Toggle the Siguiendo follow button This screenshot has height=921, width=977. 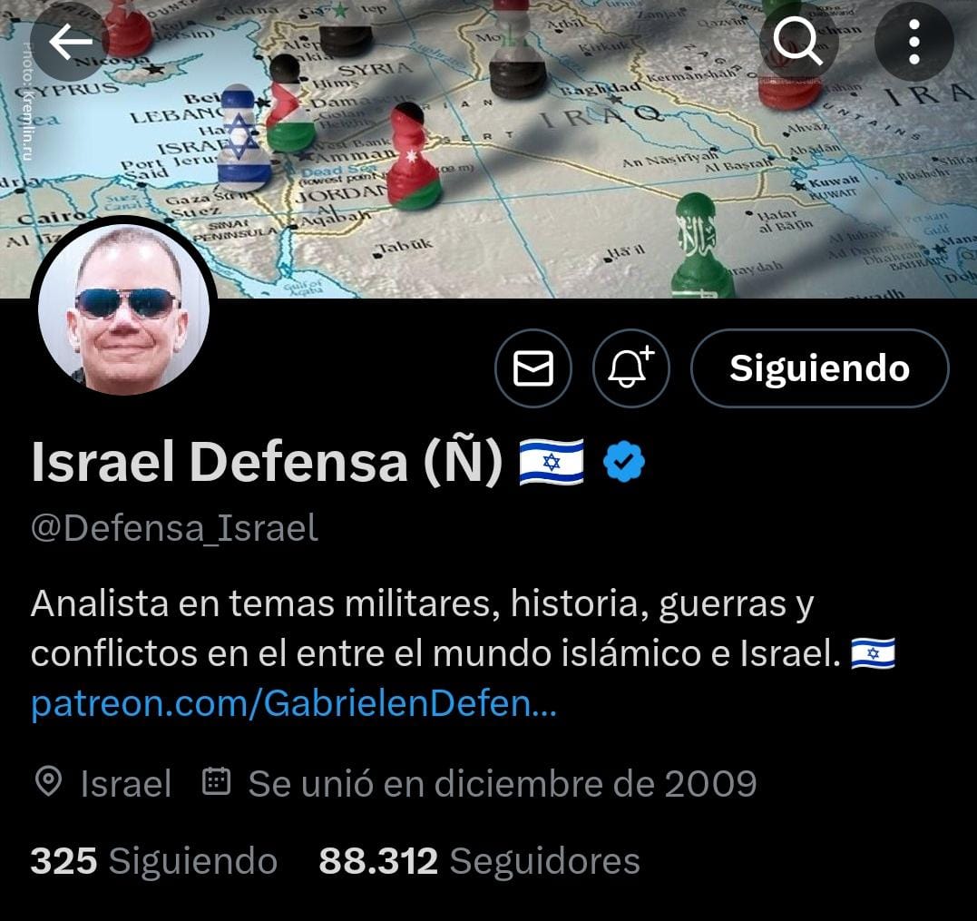point(819,368)
